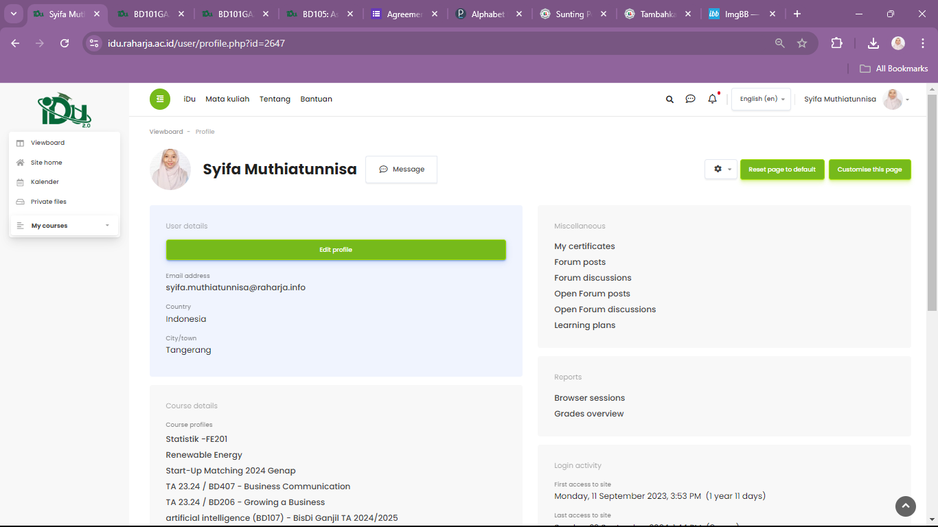Bookmark this page with the star
The image size is (938, 527).
coord(801,43)
